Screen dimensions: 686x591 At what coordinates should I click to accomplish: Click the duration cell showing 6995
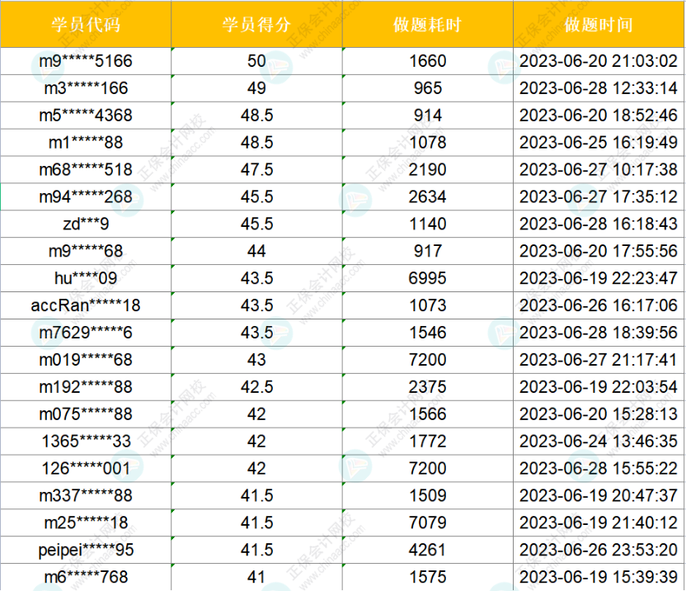[x=427, y=278]
